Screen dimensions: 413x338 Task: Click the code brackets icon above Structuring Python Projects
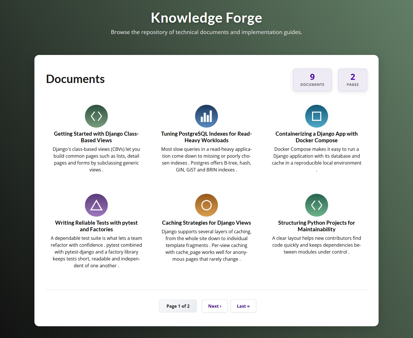[x=317, y=205]
